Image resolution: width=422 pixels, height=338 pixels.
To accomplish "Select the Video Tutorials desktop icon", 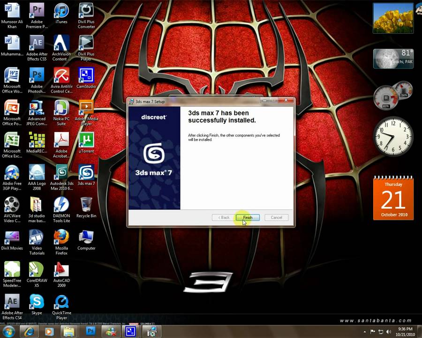I will pyautogui.click(x=37, y=242).
